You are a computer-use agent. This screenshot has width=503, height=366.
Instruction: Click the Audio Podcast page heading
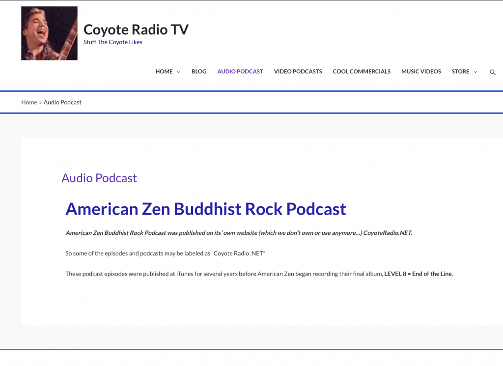99,178
